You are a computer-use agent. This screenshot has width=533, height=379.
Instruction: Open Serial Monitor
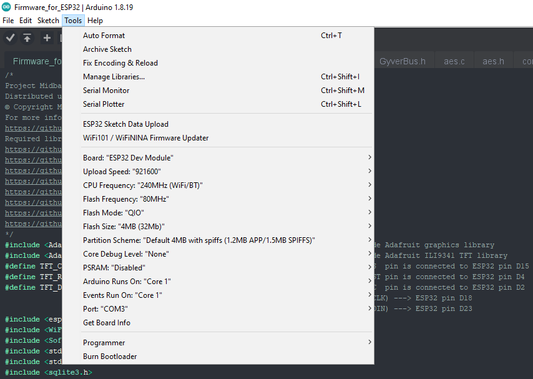pos(218,90)
